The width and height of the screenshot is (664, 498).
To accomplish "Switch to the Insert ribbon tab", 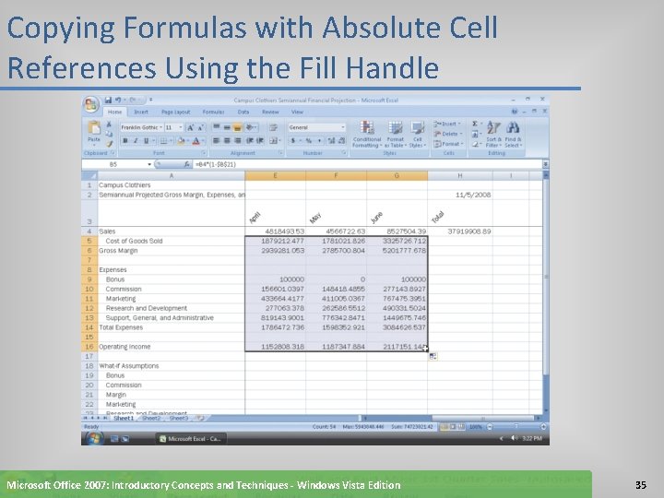I will point(141,112).
